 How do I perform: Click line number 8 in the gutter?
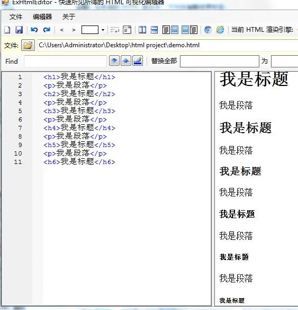pos(20,136)
